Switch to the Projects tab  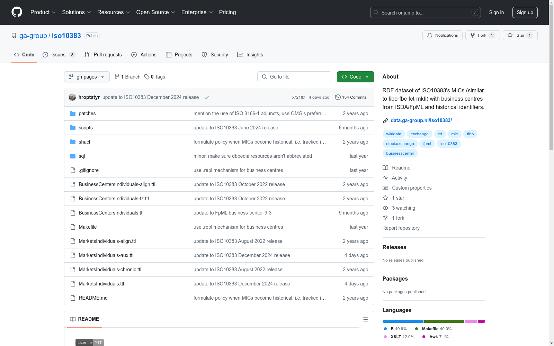point(179,55)
